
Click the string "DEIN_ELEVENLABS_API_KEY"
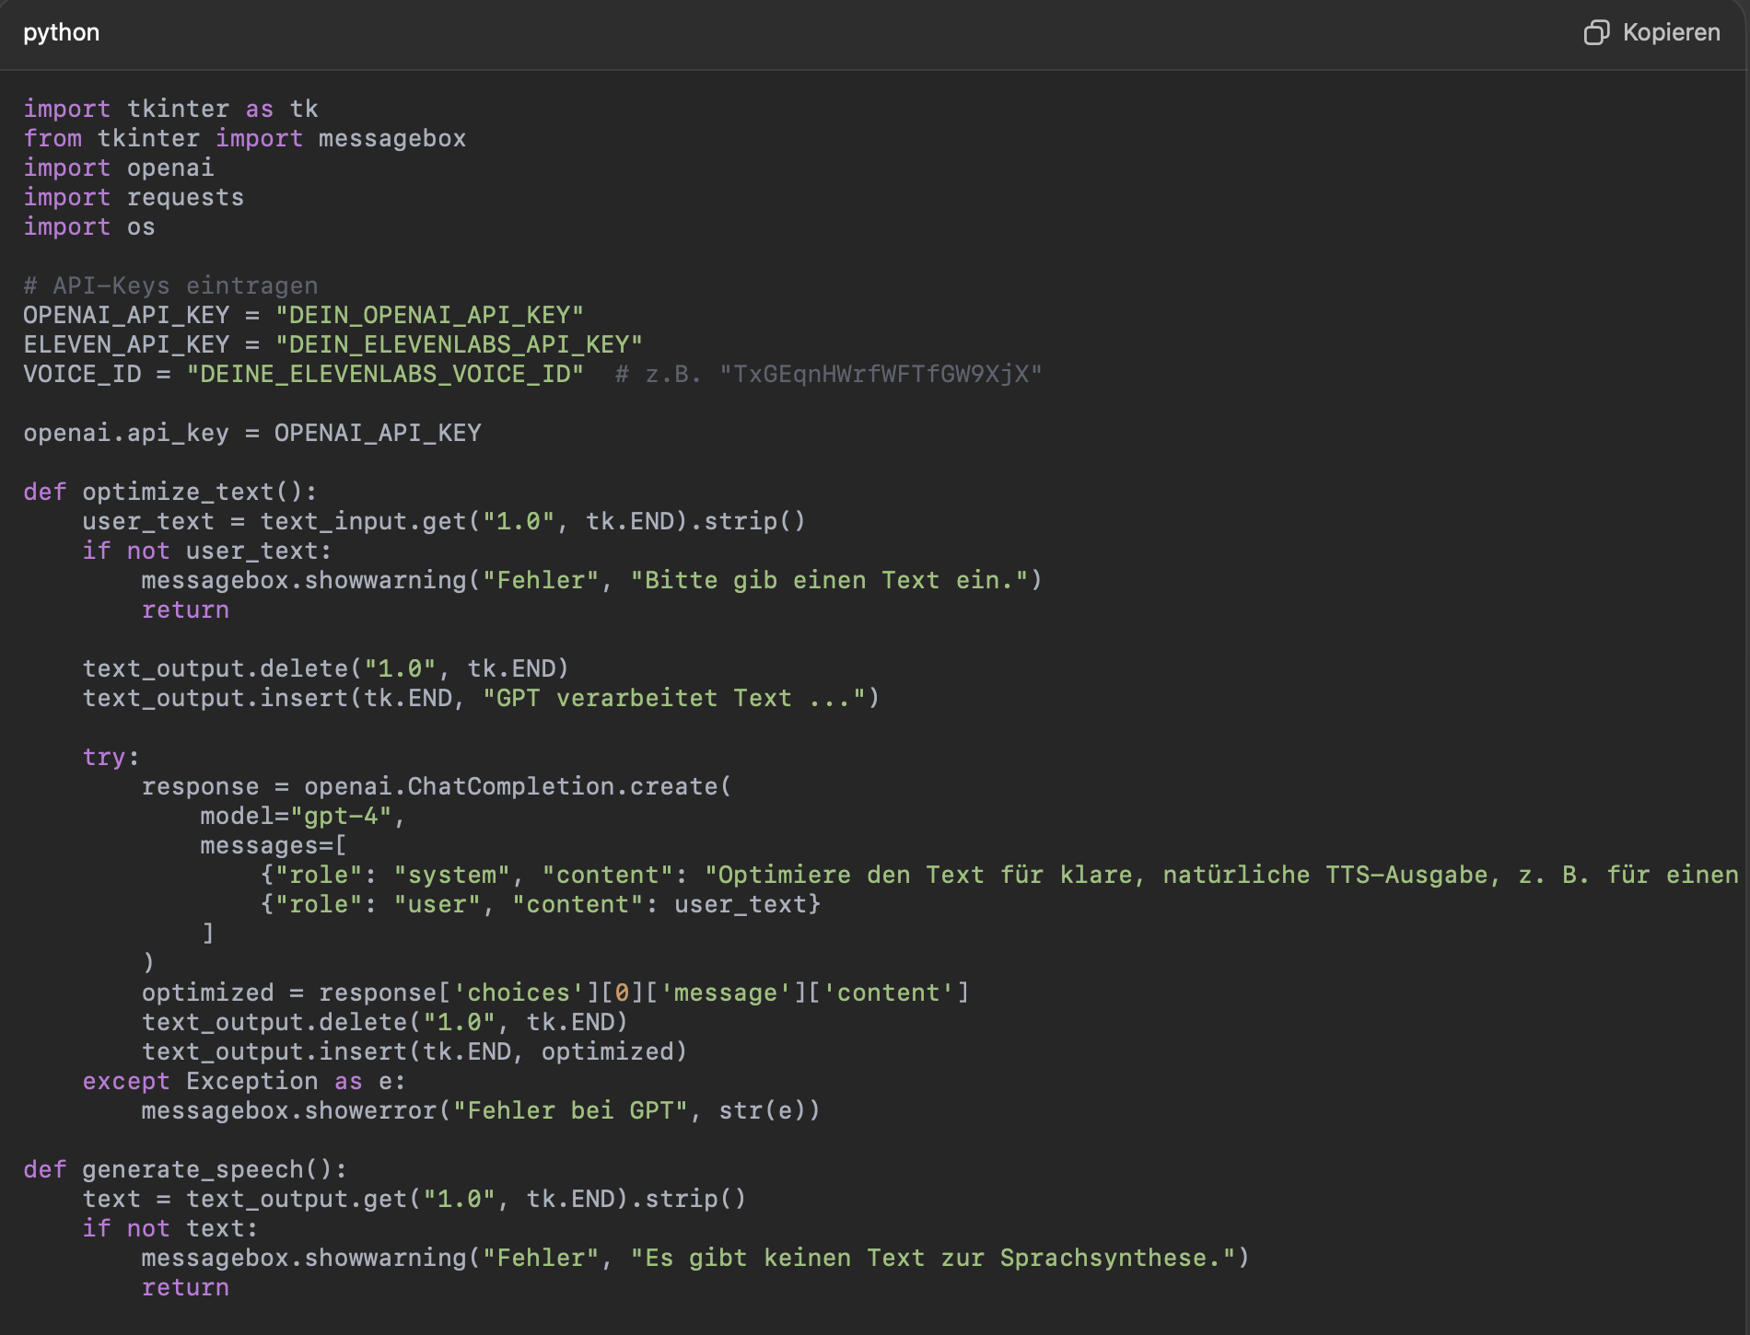459,344
